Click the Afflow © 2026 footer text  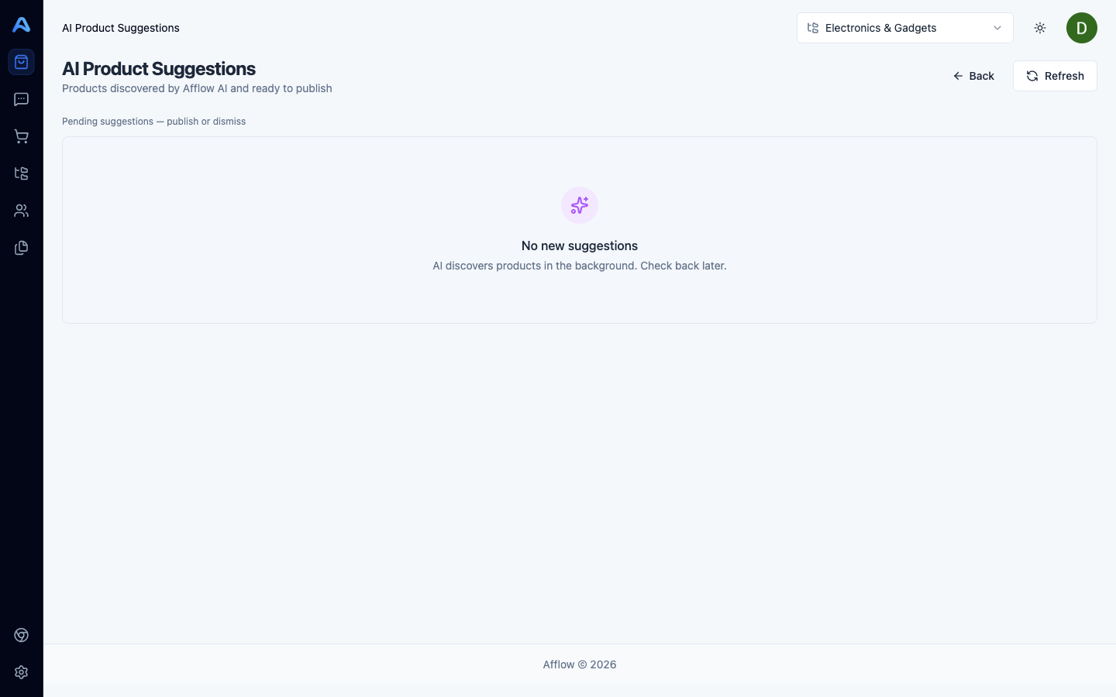coord(579,664)
